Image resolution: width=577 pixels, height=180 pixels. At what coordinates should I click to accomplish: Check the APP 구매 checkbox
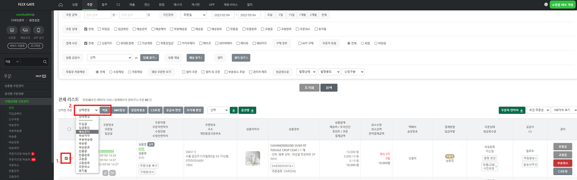300,43
